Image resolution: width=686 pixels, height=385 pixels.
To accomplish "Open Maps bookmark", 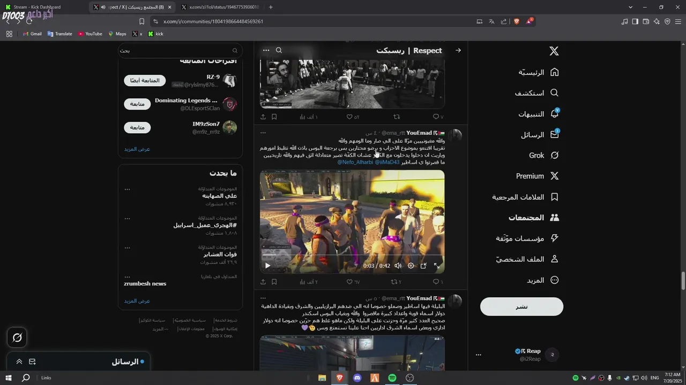I will pos(117,34).
